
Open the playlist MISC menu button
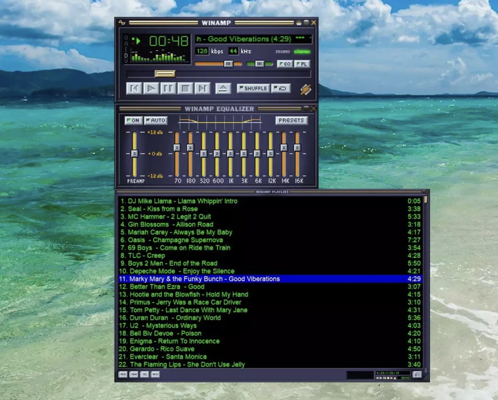pyautogui.click(x=155, y=374)
